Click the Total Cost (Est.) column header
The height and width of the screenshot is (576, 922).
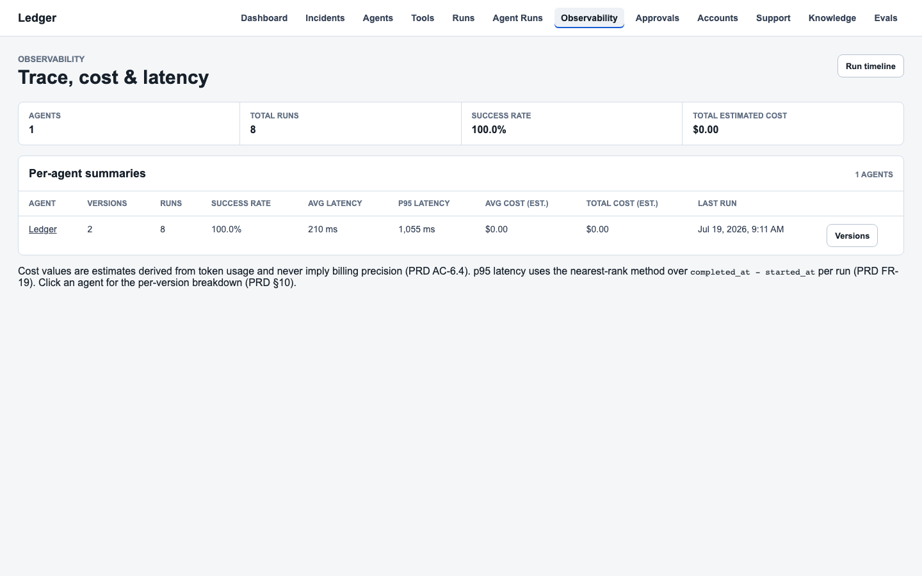622,204
